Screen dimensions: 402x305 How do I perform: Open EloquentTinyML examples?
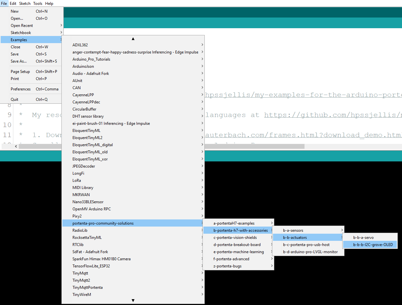click(x=133, y=131)
